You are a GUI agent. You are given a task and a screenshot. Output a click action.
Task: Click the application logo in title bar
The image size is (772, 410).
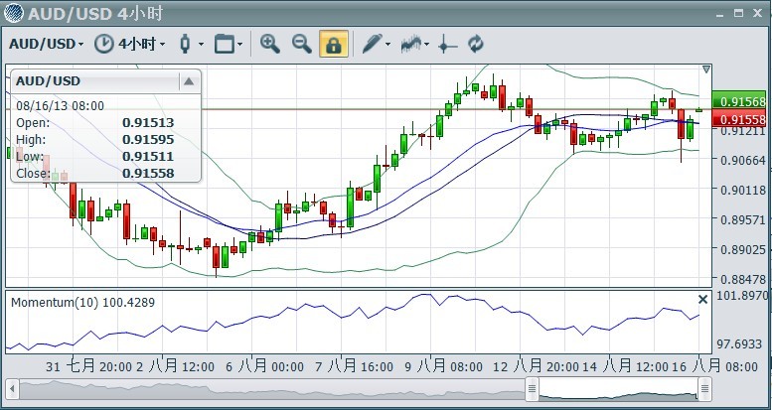point(13,13)
